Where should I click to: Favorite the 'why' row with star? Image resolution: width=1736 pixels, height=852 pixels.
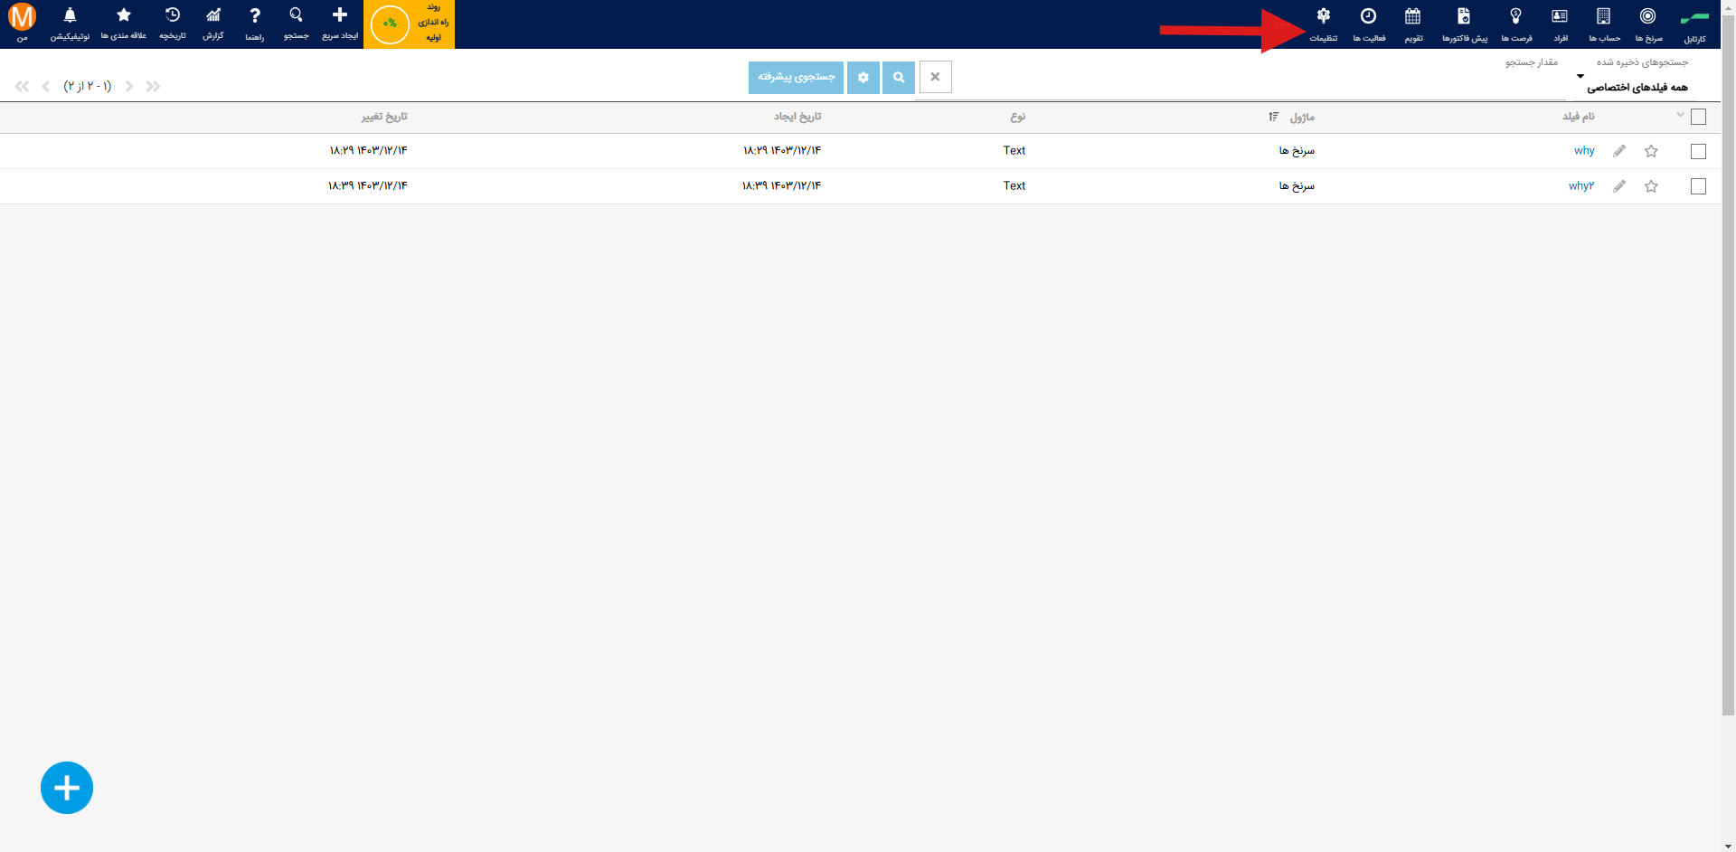(1651, 151)
